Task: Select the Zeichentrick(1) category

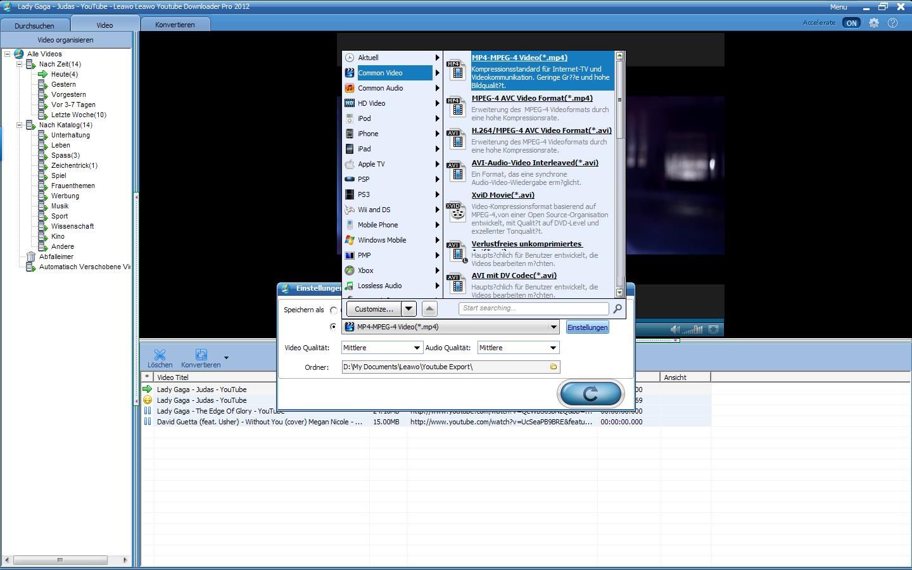Action: click(x=74, y=165)
